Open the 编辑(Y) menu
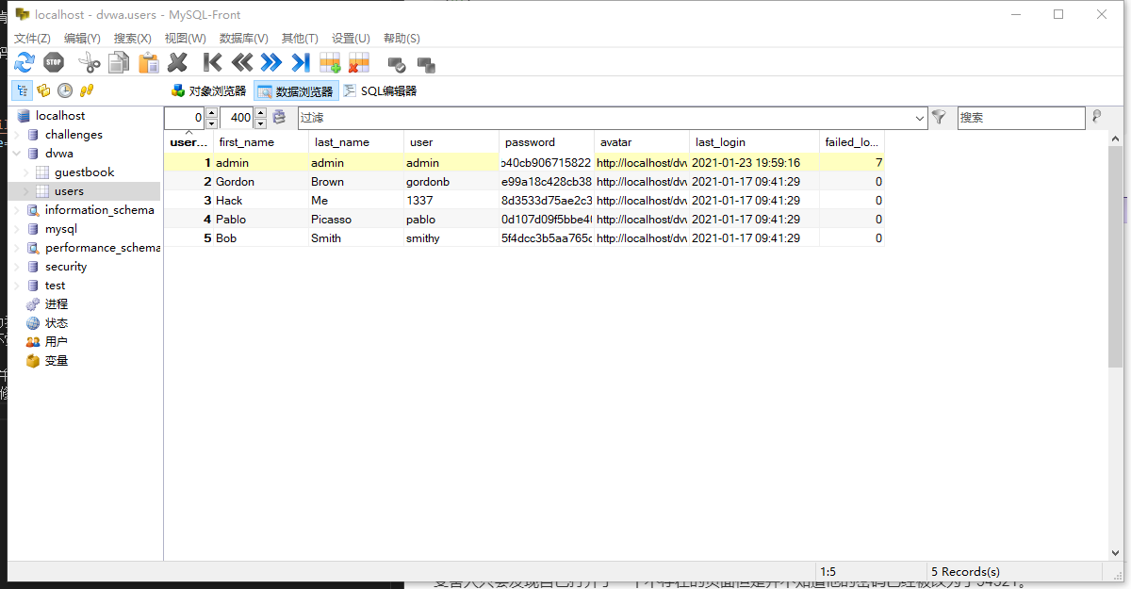This screenshot has width=1131, height=589. (x=82, y=39)
